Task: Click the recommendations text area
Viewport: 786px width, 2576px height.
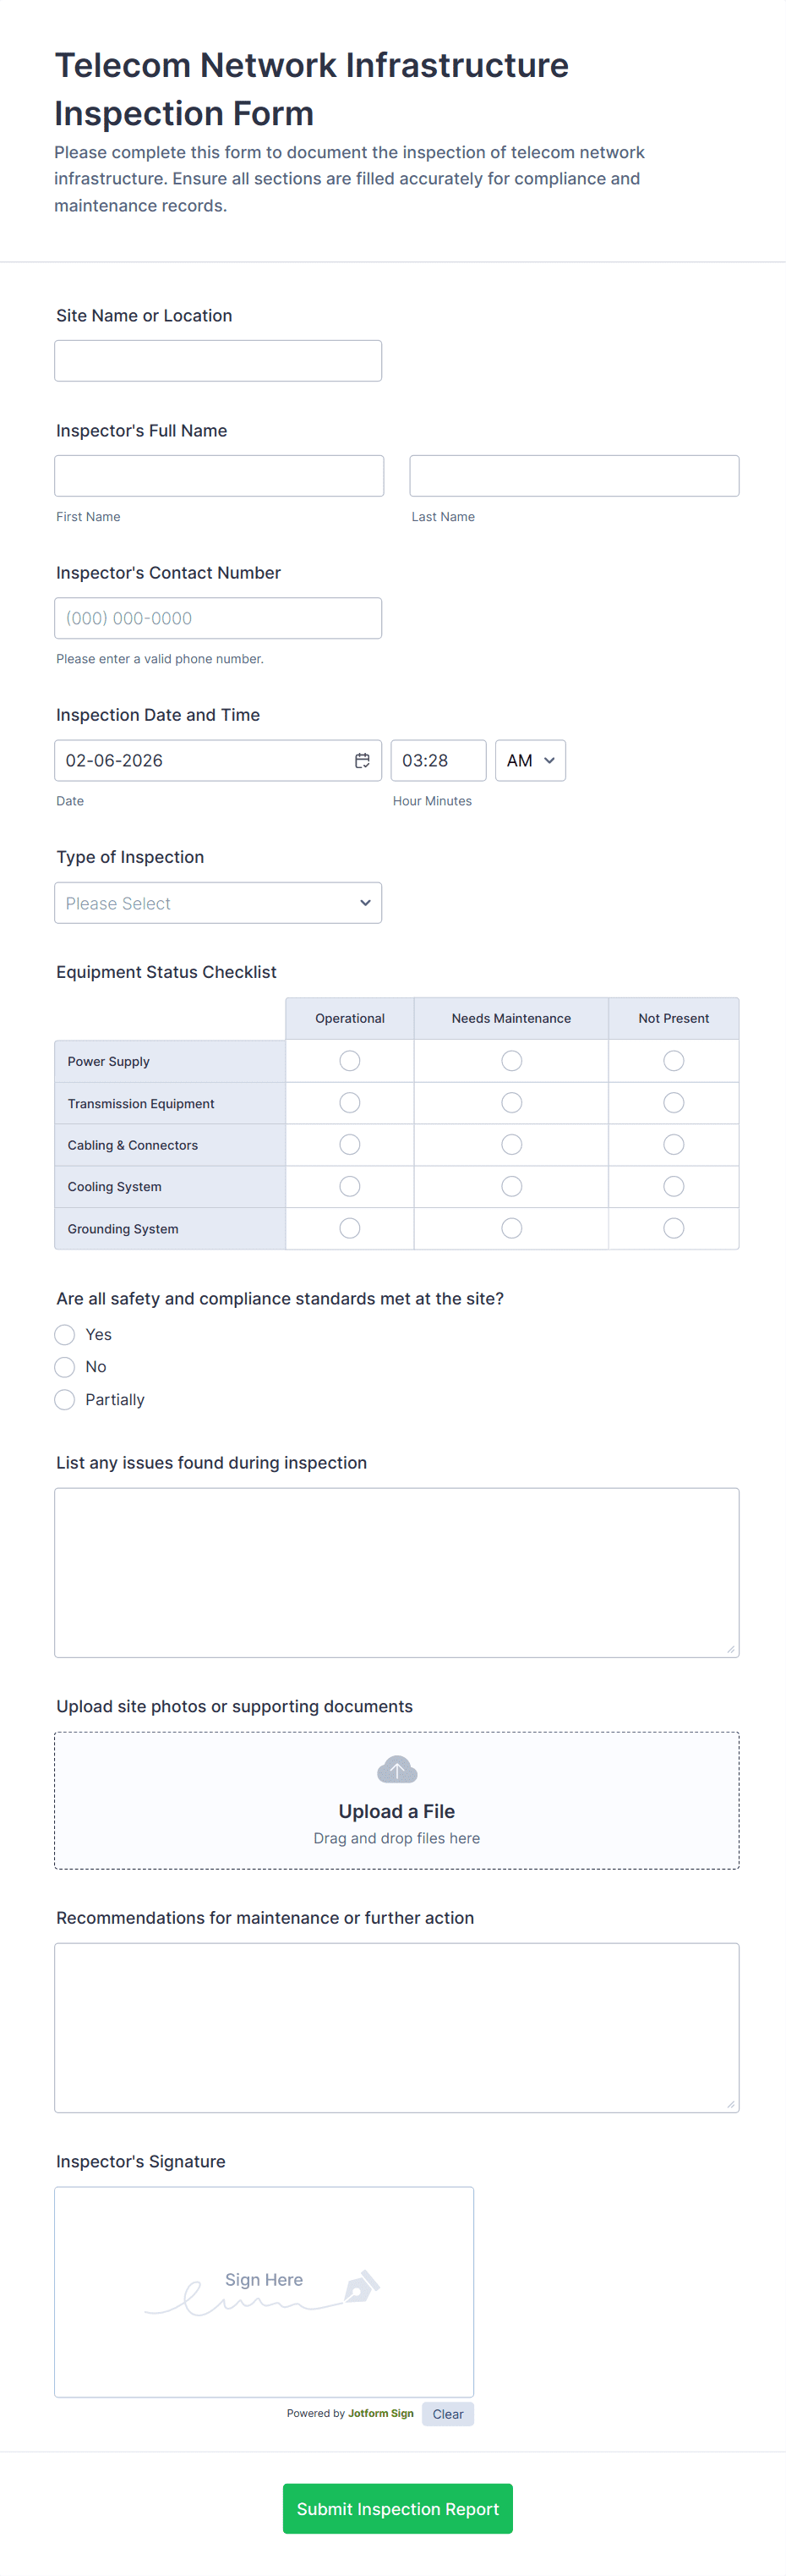Action: pyautogui.click(x=396, y=2027)
